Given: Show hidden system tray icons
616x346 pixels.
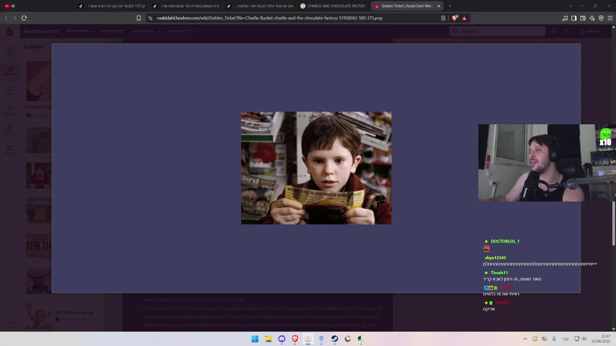Looking at the screenshot, I should click(525, 339).
